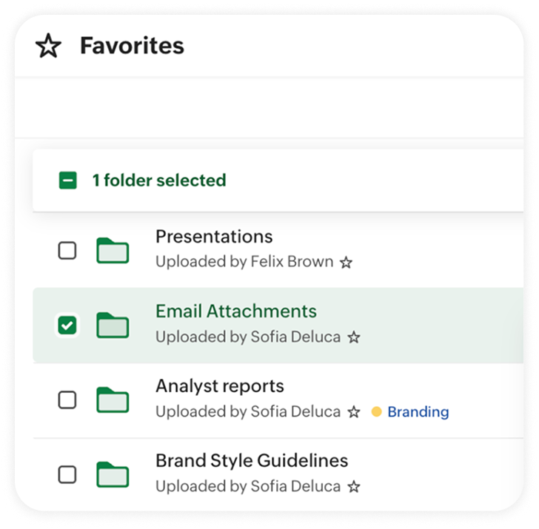Check the Presentations folder checkbox
This screenshot has height=529, width=539.
click(67, 251)
